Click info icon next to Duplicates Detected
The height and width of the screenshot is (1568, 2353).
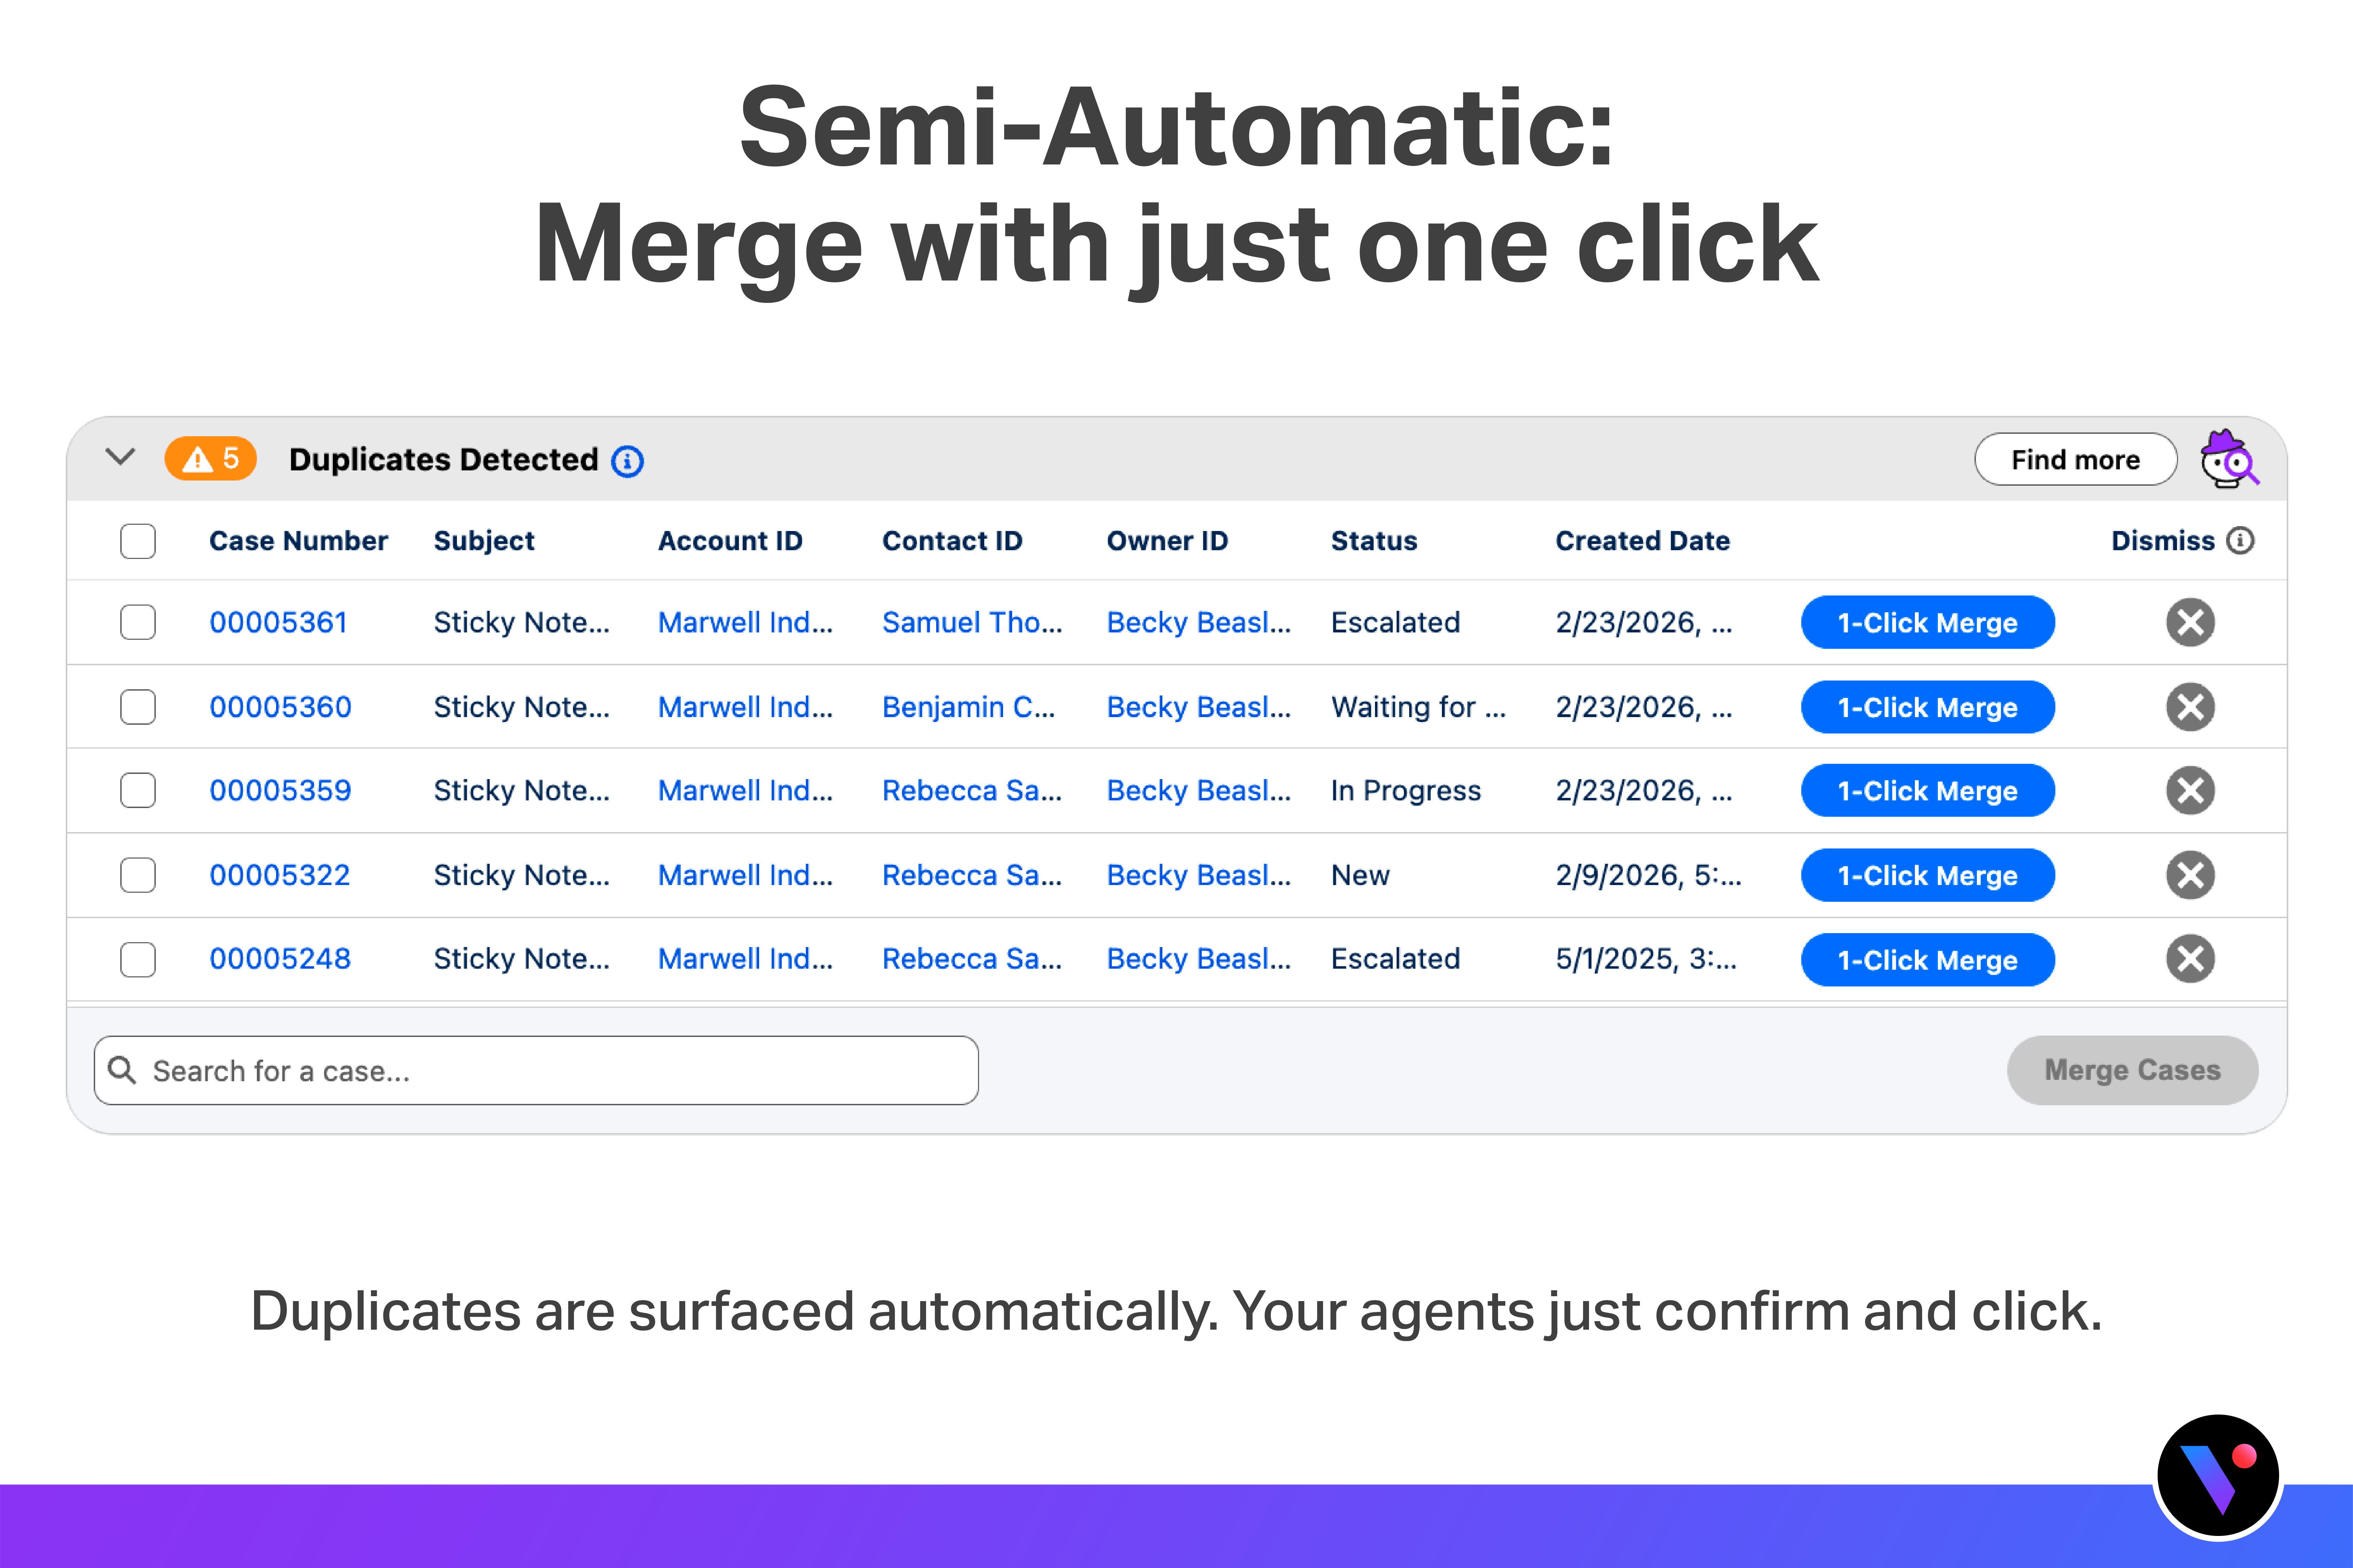pyautogui.click(x=627, y=461)
